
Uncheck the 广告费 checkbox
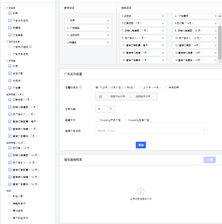[x=10, y=88]
